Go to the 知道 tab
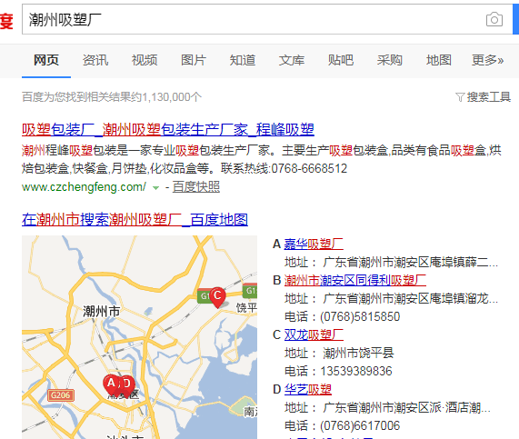The width and height of the screenshot is (519, 439). 243,60
